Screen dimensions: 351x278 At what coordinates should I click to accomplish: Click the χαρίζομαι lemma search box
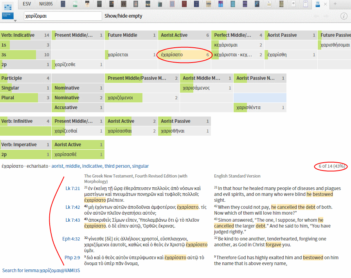point(63,16)
